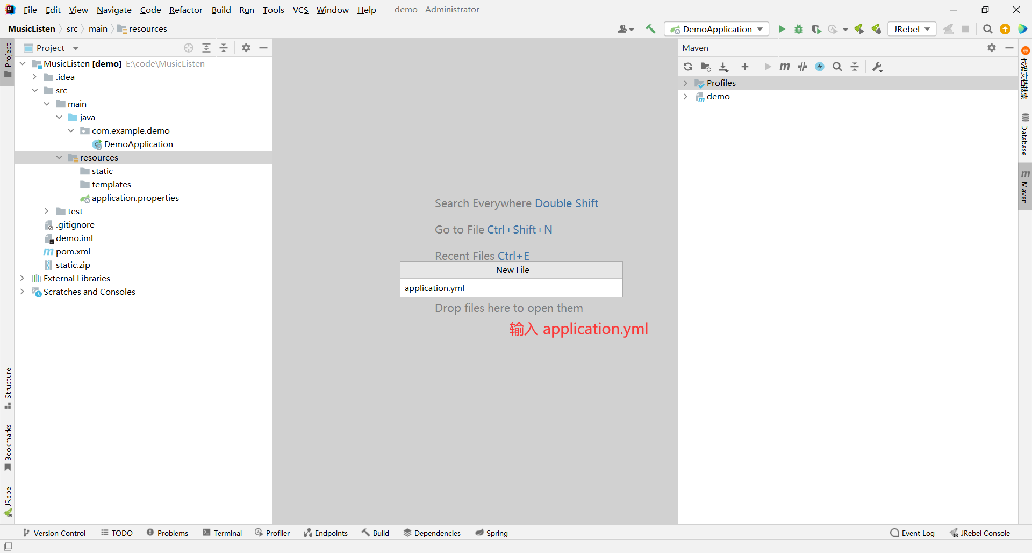Open the Navigate menu
Viewport: 1032px width, 553px height.
click(114, 10)
